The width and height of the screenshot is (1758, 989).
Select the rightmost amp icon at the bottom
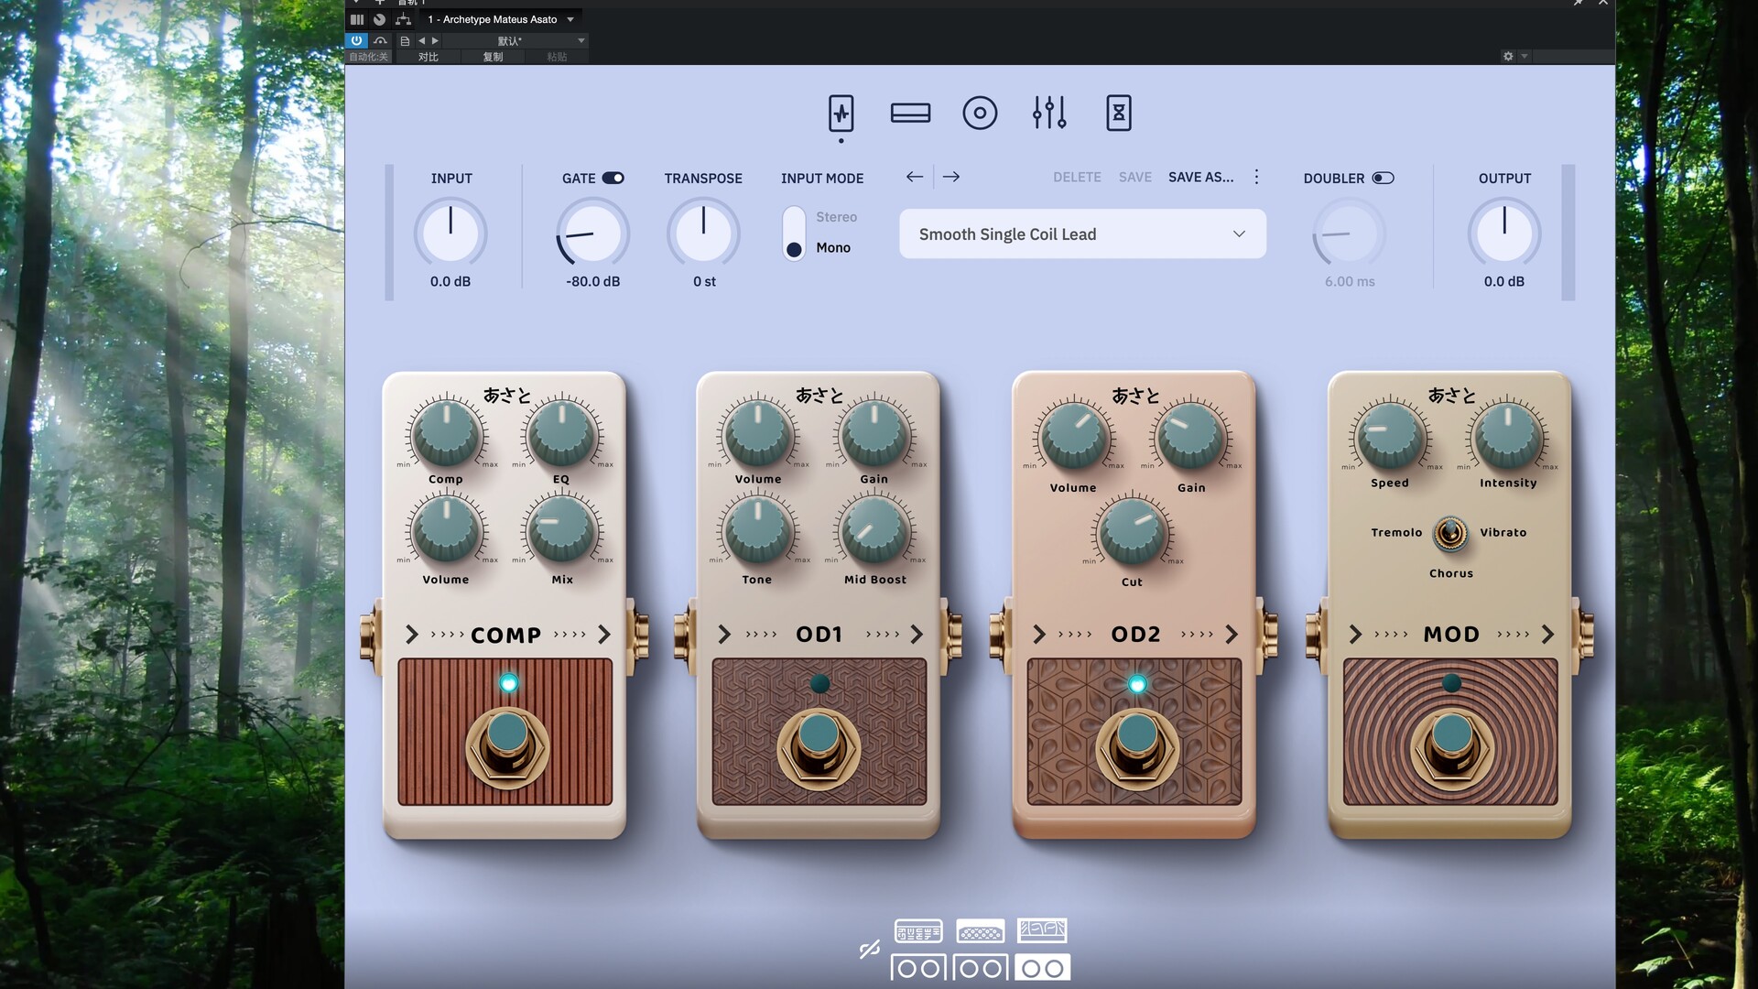pos(1044,930)
